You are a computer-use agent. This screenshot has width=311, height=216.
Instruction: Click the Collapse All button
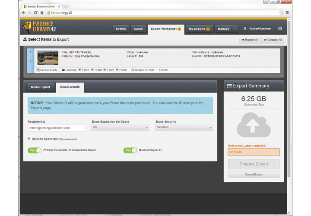click(x=273, y=40)
